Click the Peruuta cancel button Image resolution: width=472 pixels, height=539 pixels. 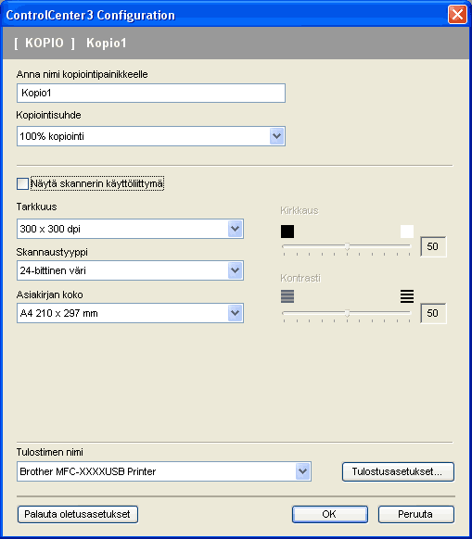pos(415,514)
